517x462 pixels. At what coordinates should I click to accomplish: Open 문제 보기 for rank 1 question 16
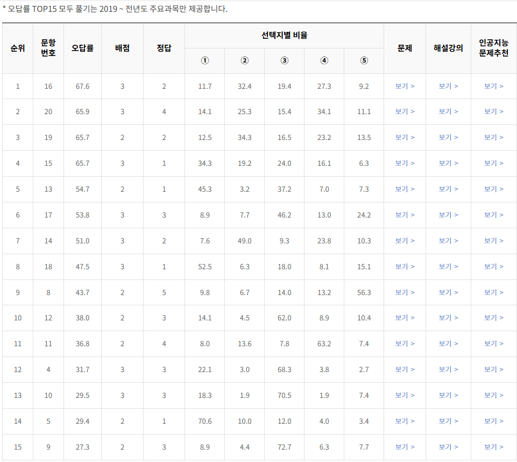coord(405,86)
